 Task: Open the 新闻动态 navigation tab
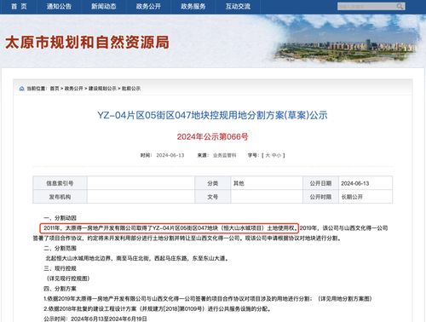coord(104,6)
